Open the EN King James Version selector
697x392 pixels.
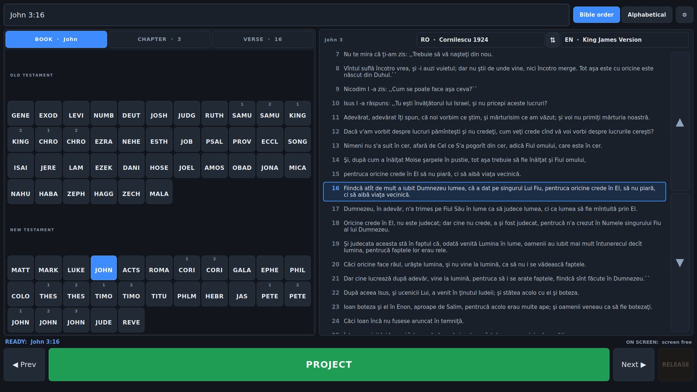pos(624,40)
